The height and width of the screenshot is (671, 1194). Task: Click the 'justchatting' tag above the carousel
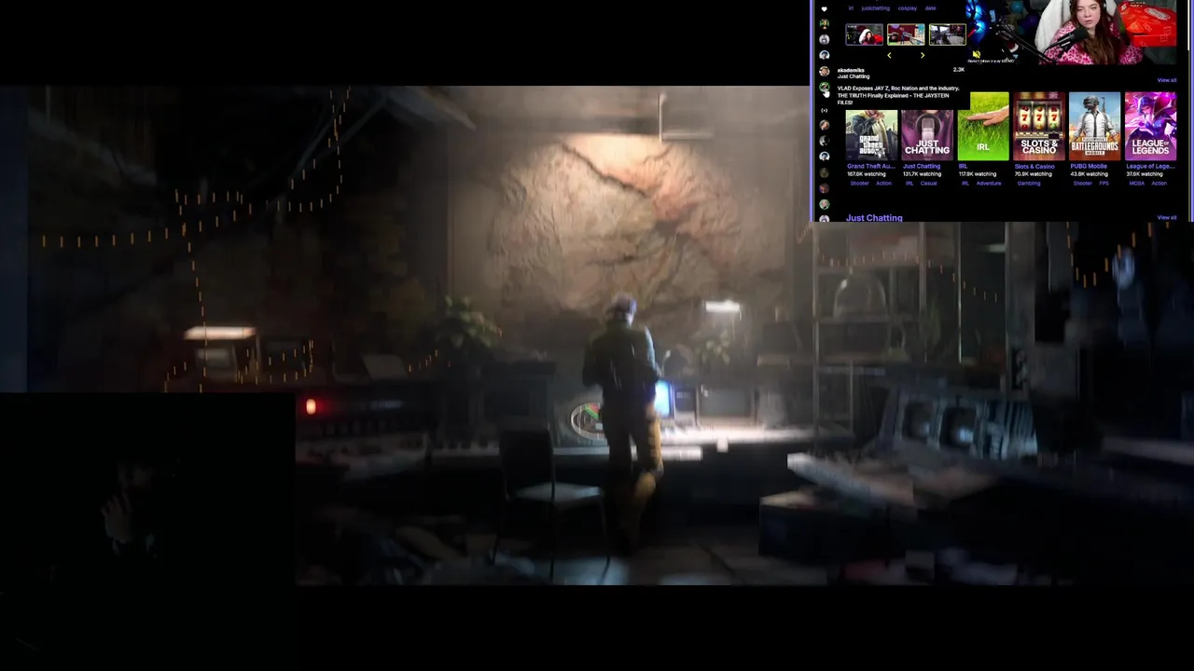pyautogui.click(x=875, y=8)
